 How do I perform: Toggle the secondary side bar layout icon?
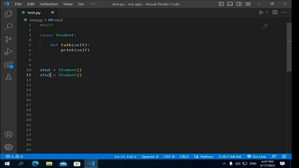click(239, 4)
